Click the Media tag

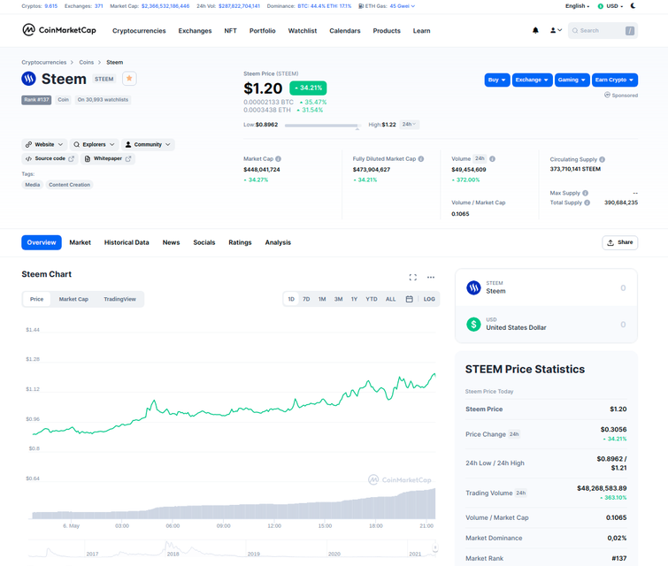pos(33,185)
